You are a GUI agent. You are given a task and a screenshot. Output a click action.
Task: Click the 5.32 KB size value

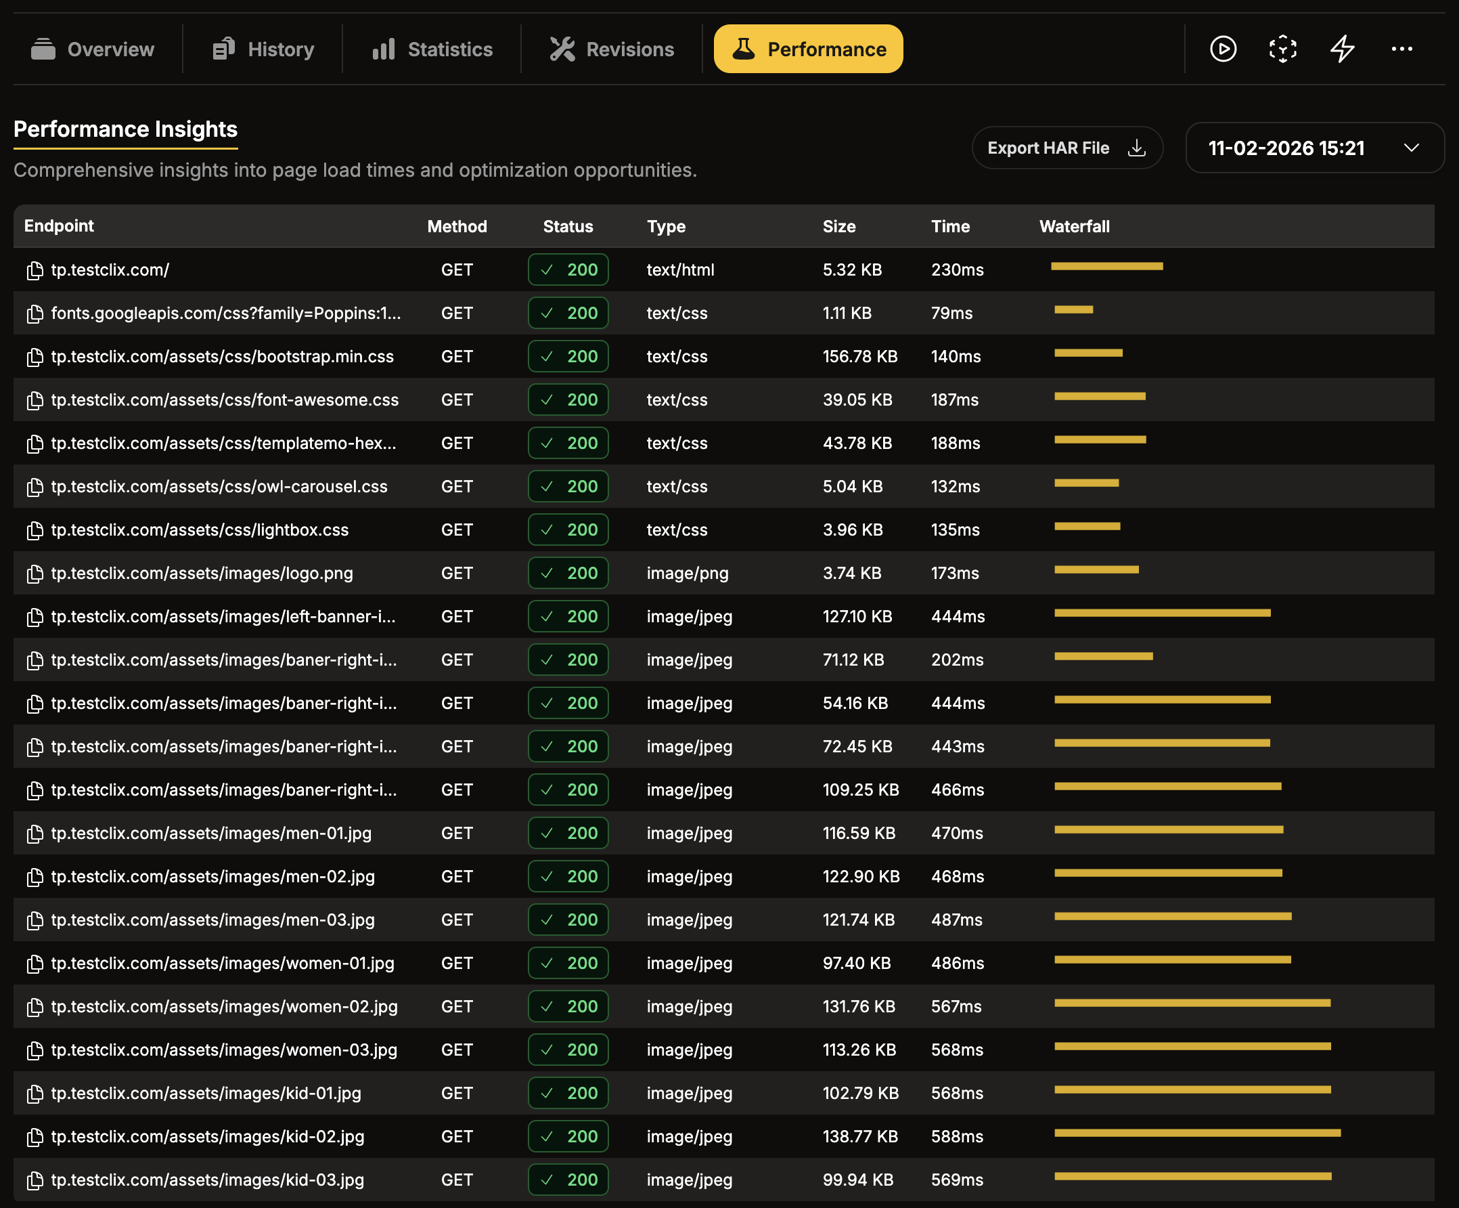(852, 270)
